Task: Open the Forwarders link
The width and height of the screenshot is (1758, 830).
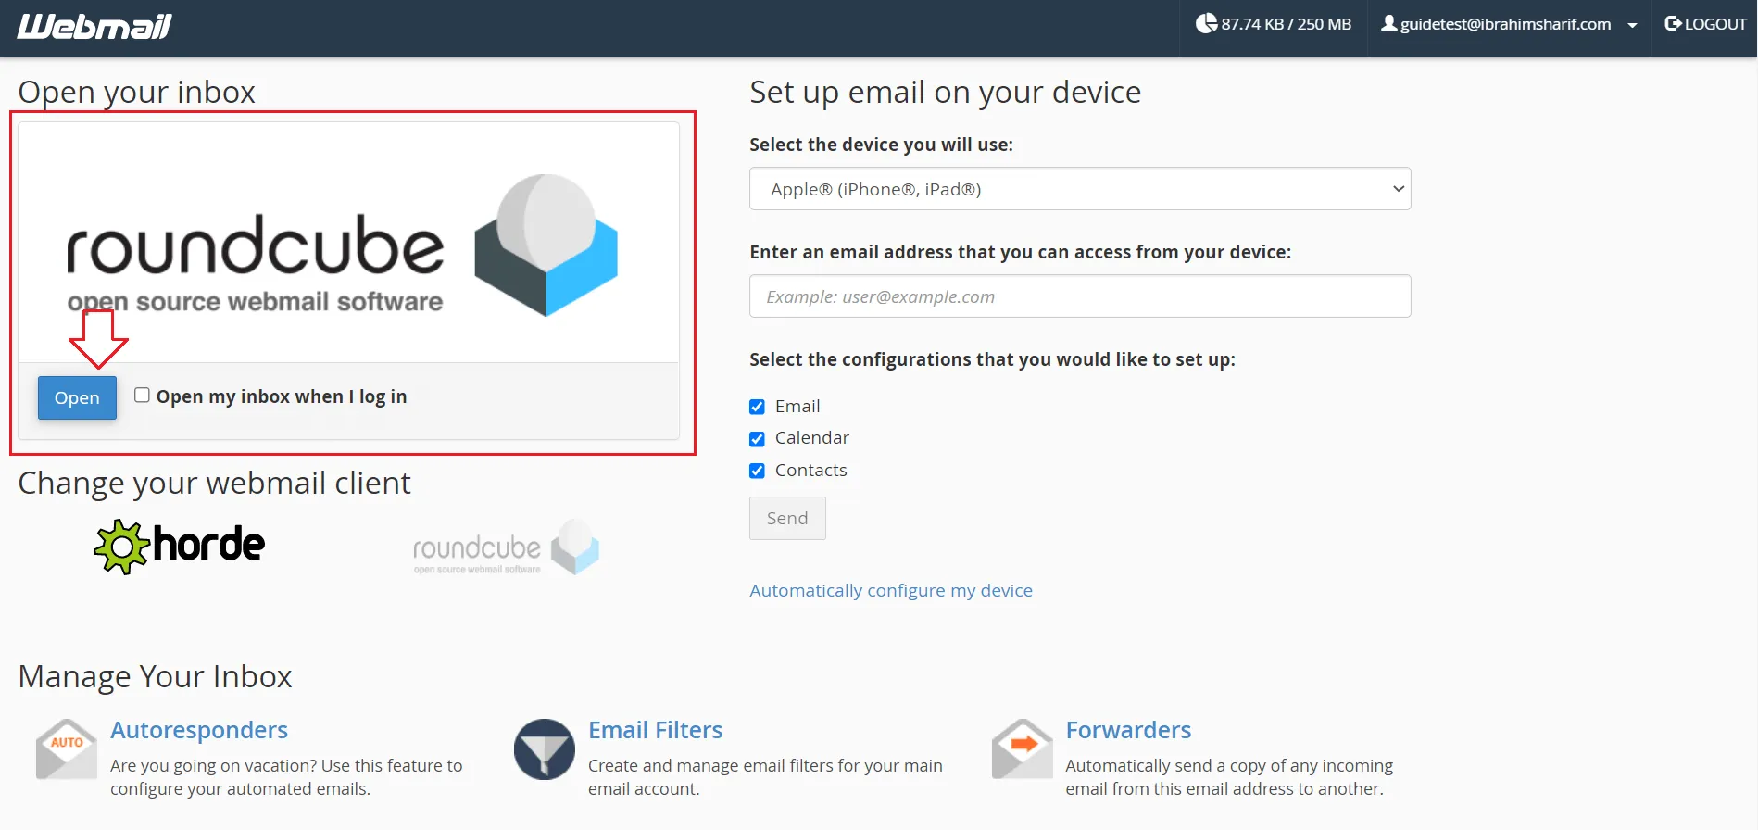Action: [x=1128, y=730]
